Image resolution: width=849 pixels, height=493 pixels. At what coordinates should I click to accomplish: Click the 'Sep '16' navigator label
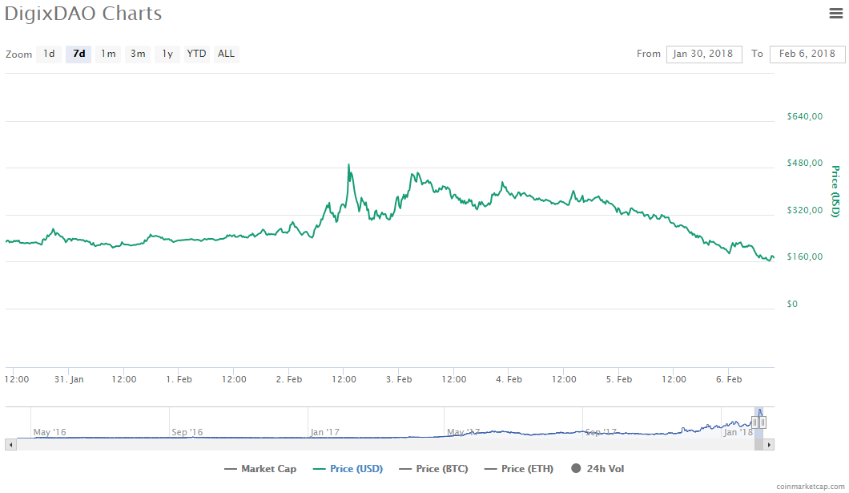pos(187,432)
